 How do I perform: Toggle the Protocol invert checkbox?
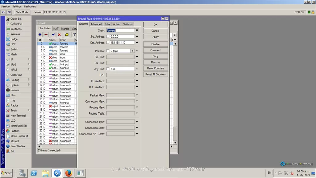(x=108, y=51)
